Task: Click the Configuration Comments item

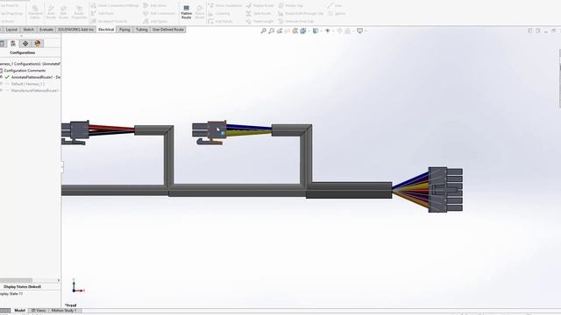Action: pyautogui.click(x=25, y=70)
